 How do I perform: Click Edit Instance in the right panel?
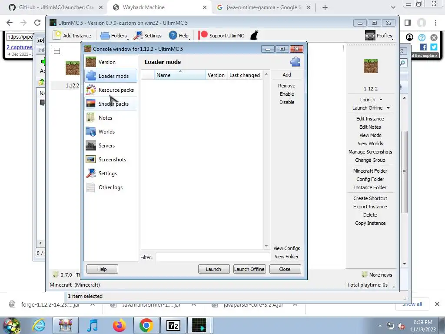pos(370,119)
